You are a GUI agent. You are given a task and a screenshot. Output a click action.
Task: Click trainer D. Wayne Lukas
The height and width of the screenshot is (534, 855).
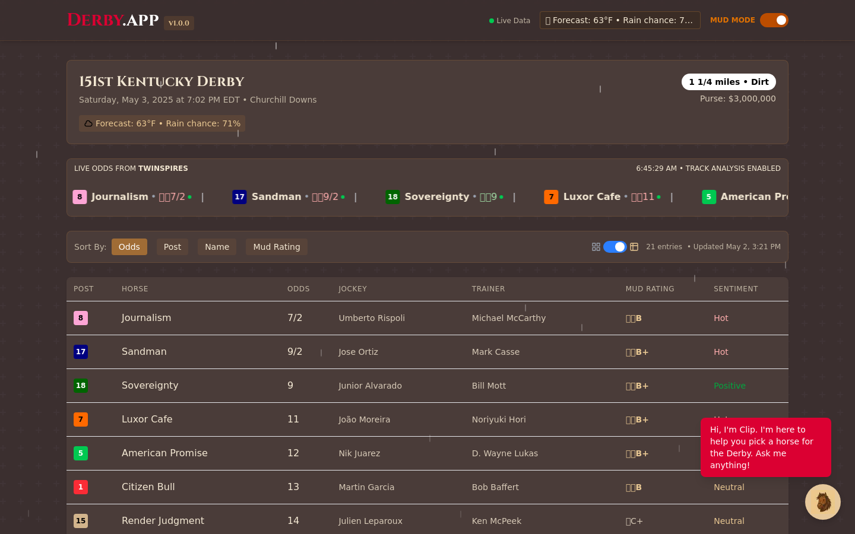coord(505,453)
